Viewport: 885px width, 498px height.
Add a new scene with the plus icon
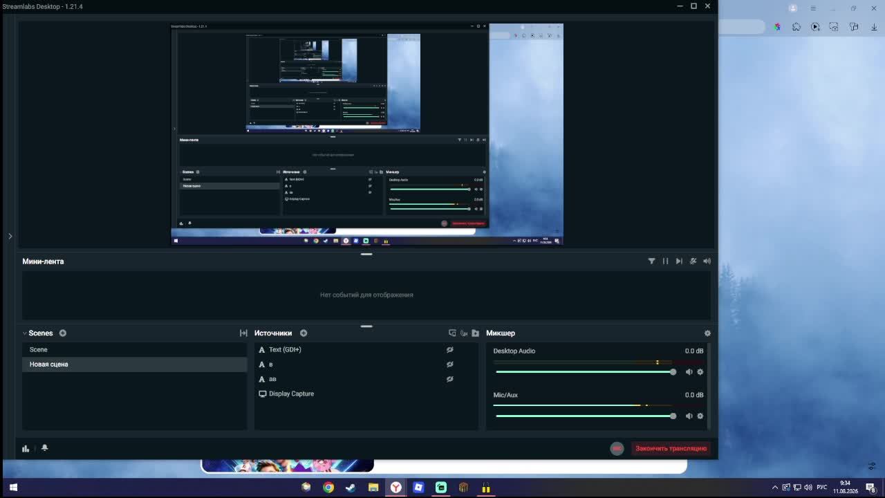point(62,333)
